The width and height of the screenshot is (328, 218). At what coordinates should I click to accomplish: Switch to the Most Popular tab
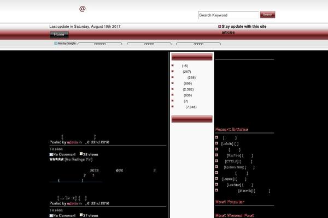pyautogui.click(x=230, y=202)
